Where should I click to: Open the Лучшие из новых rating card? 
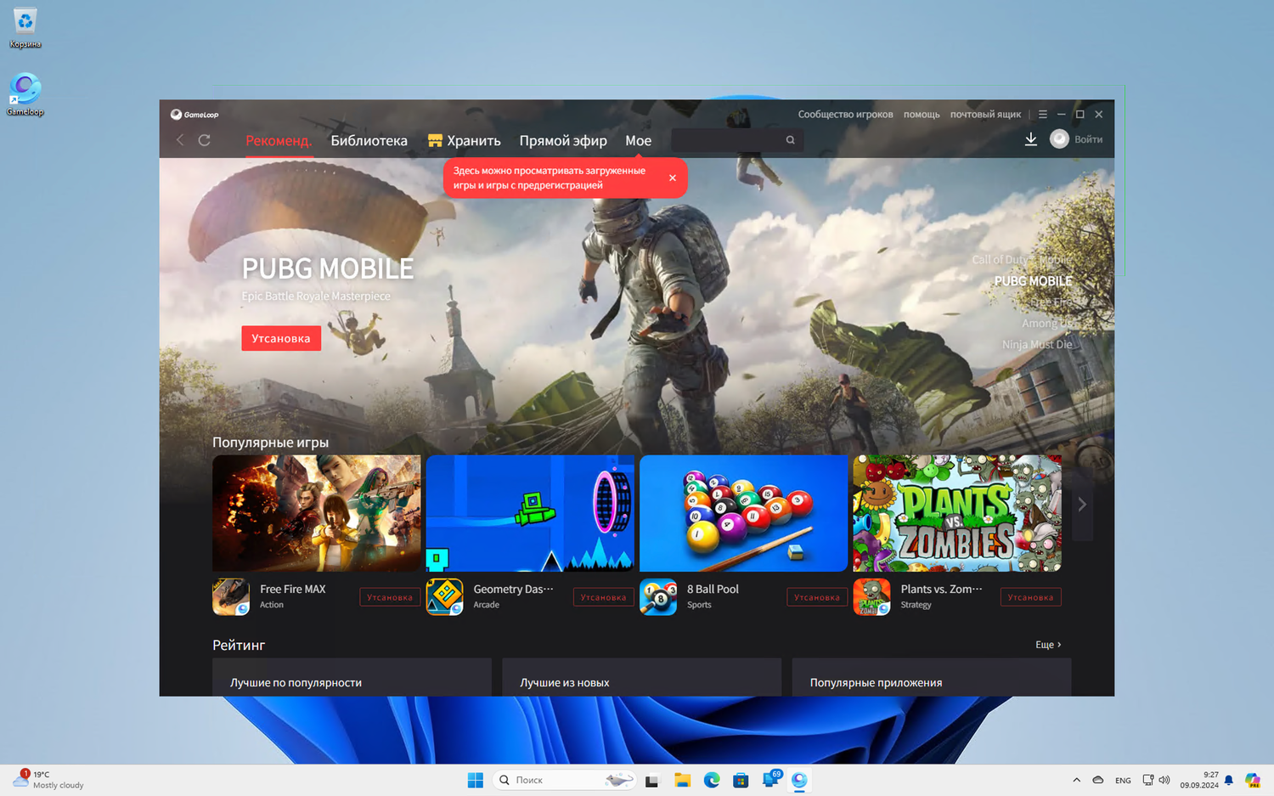641,677
